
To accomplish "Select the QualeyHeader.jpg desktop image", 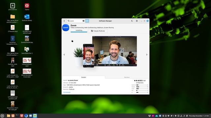I will (x=27, y=39).
